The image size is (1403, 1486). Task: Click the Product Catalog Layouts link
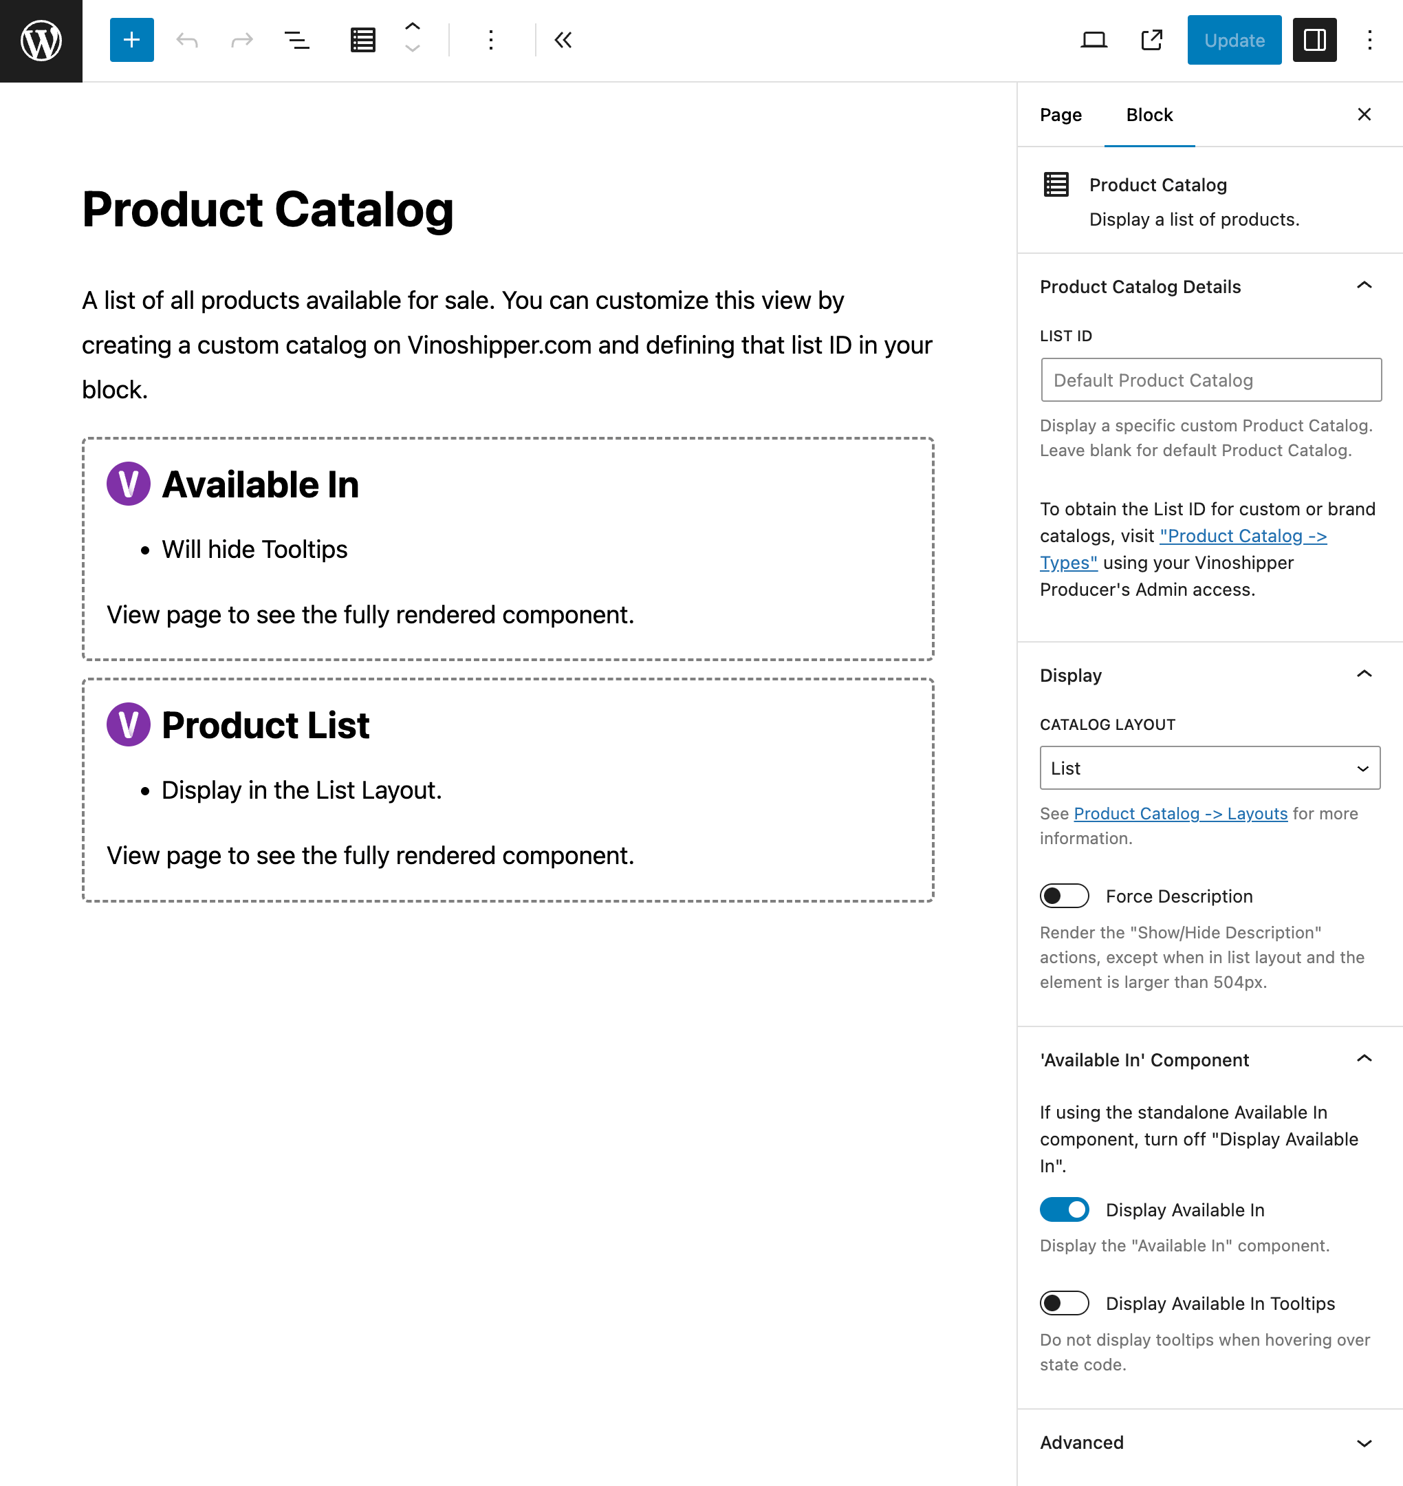[x=1180, y=812]
